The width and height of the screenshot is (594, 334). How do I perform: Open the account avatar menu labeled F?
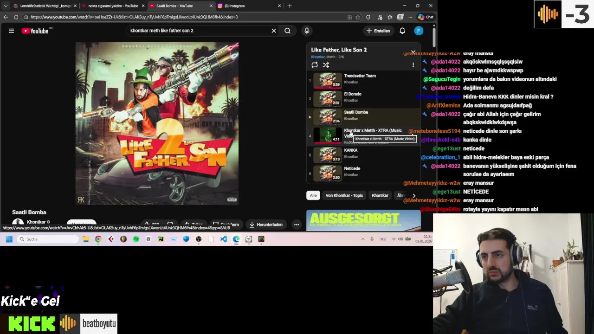419,31
